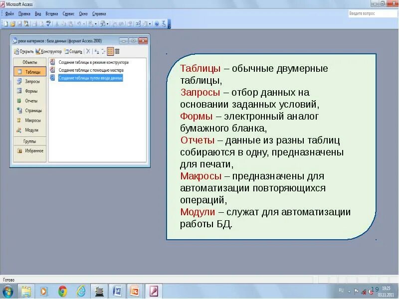The width and height of the screenshot is (399, 299).
Task: Click the Paste toolbar icon
Action: coord(71,24)
